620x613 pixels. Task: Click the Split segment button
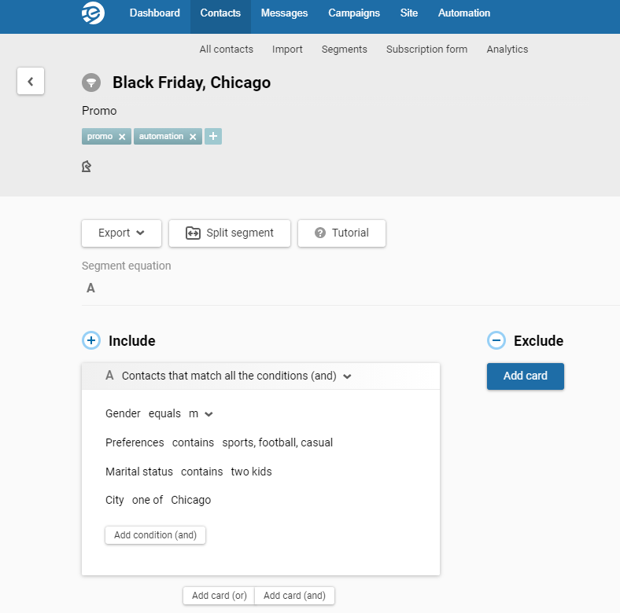pyautogui.click(x=230, y=233)
